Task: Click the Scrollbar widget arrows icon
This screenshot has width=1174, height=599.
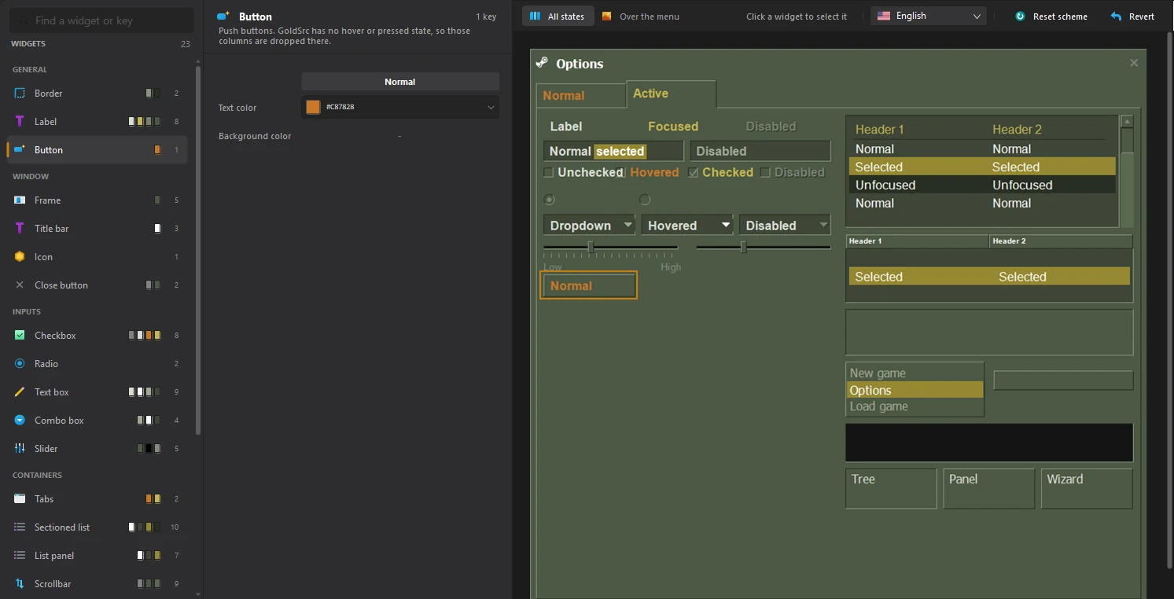Action: click(x=20, y=584)
